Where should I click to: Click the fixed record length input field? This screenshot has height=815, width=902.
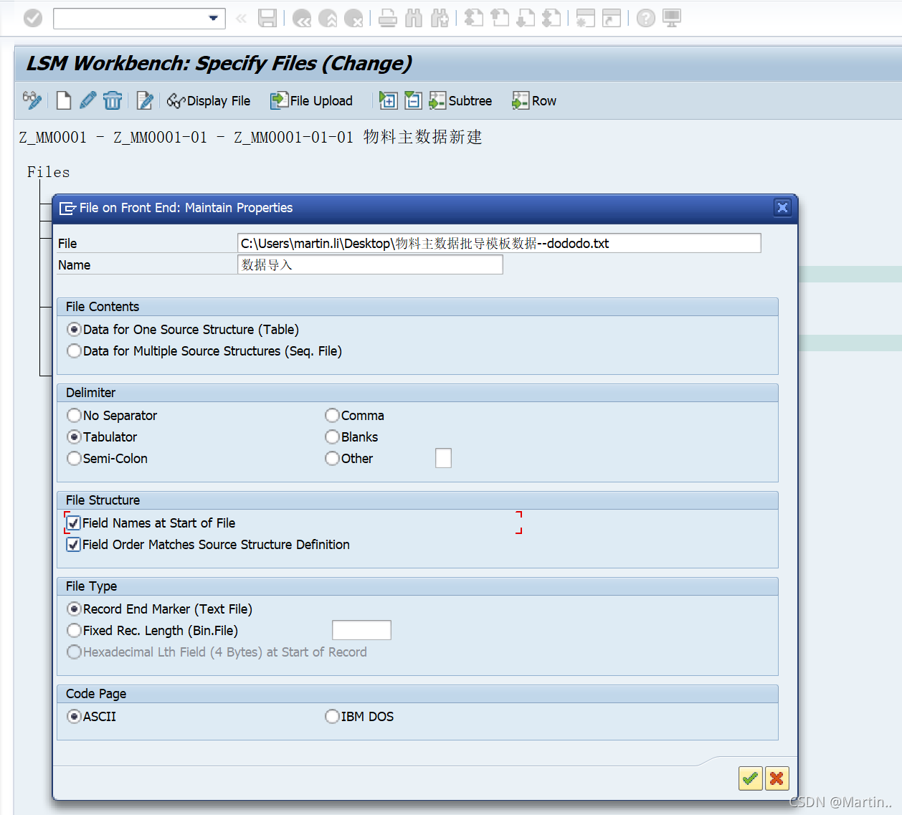361,630
